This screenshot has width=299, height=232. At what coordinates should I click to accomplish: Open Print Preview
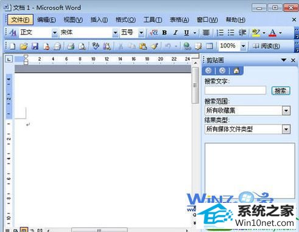82,46
